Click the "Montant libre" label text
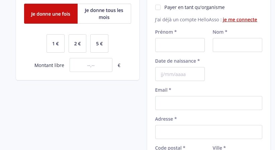 pyautogui.click(x=49, y=65)
